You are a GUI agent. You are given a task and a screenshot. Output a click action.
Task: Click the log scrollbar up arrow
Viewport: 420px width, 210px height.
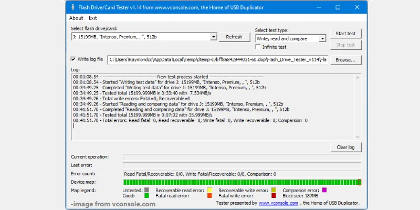point(358,78)
